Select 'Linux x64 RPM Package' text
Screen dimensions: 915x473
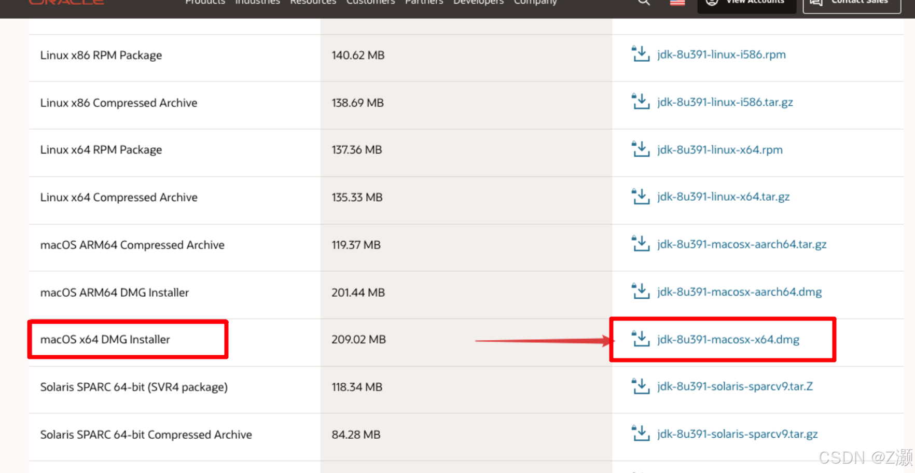[x=101, y=150]
